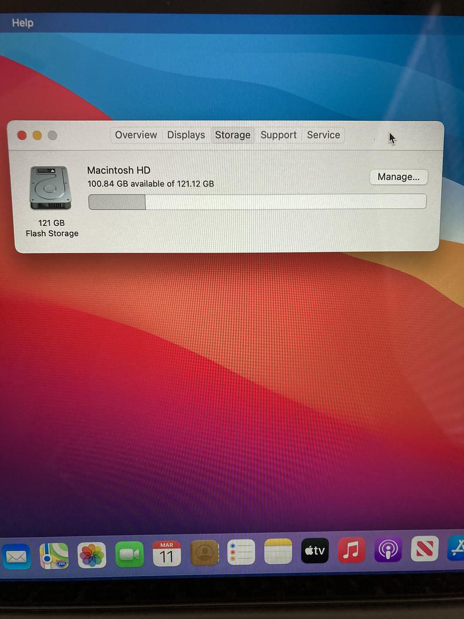
Task: Switch to the Overview tab
Action: pos(136,135)
